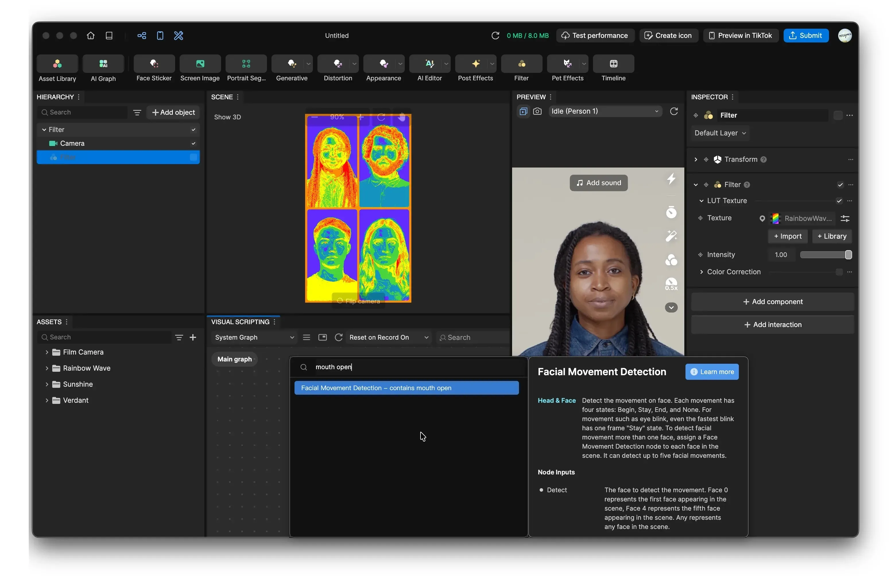
Task: Click Test performance
Action: coord(595,36)
